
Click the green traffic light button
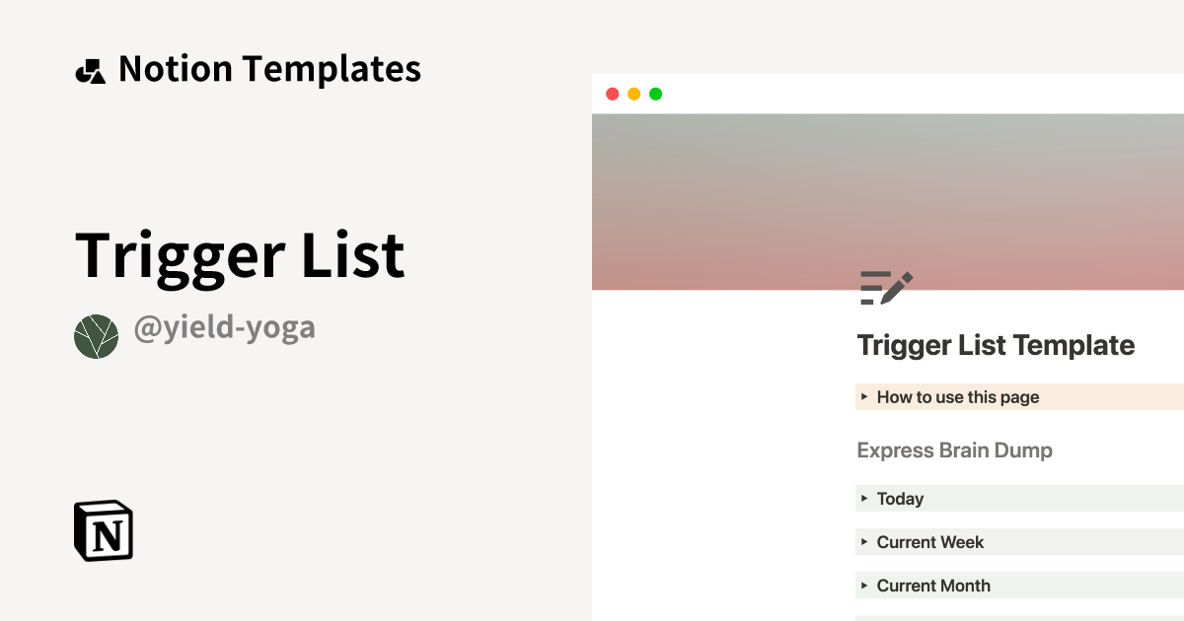(655, 93)
